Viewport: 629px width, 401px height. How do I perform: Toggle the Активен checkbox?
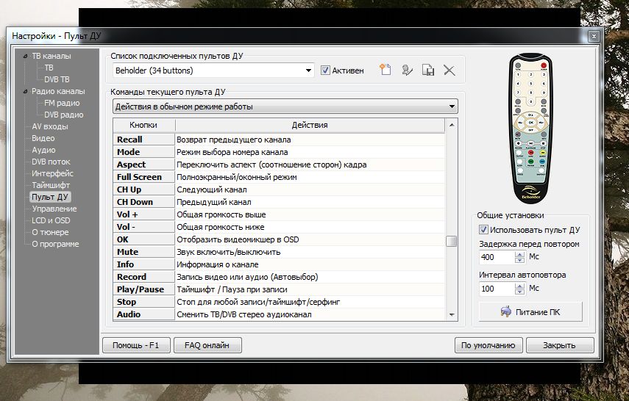click(326, 71)
